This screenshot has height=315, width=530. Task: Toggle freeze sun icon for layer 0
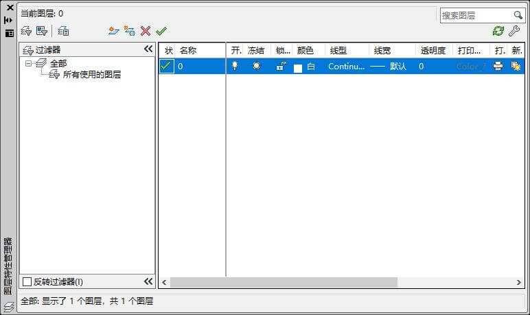click(256, 66)
